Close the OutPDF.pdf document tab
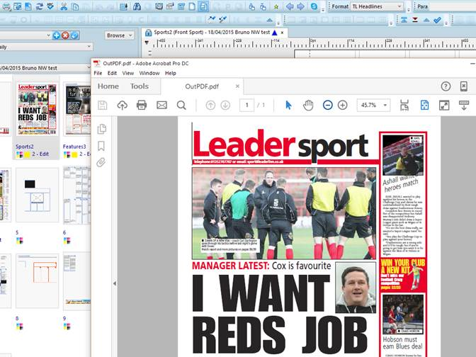Viewport: 476px width, 357px height. 237,86
